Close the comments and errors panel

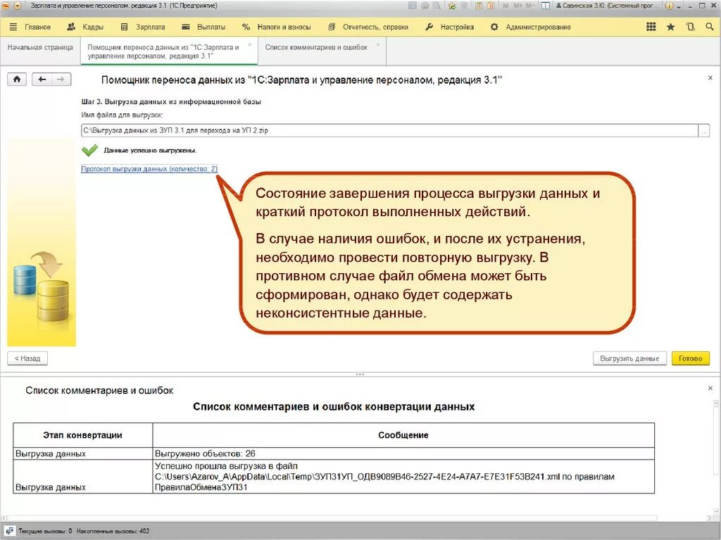coord(710,389)
